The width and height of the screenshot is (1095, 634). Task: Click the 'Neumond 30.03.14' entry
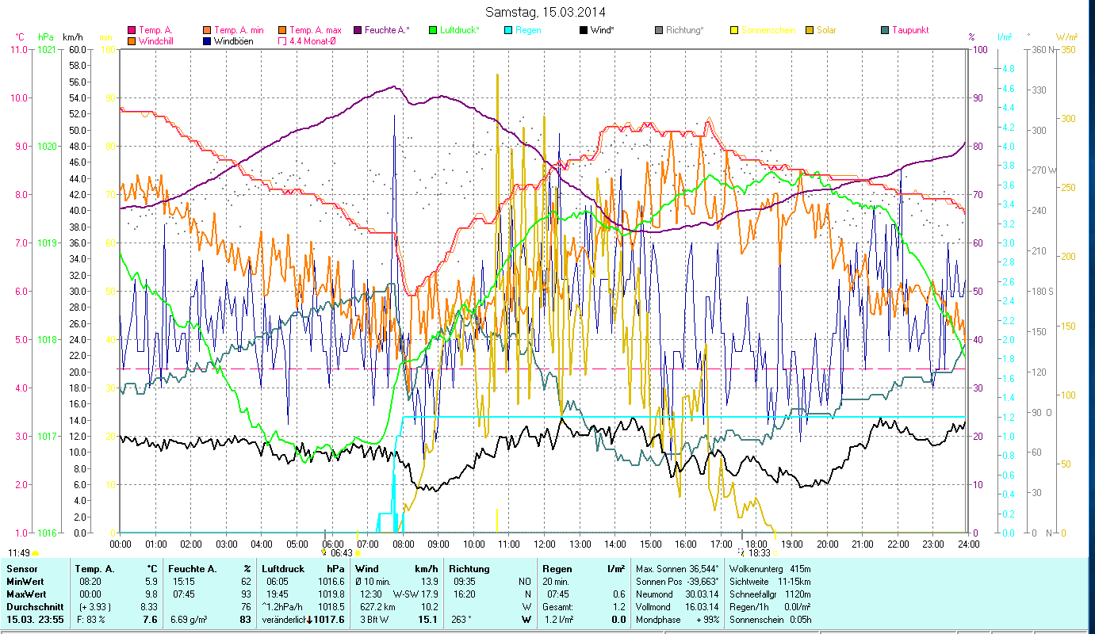pyautogui.click(x=678, y=594)
